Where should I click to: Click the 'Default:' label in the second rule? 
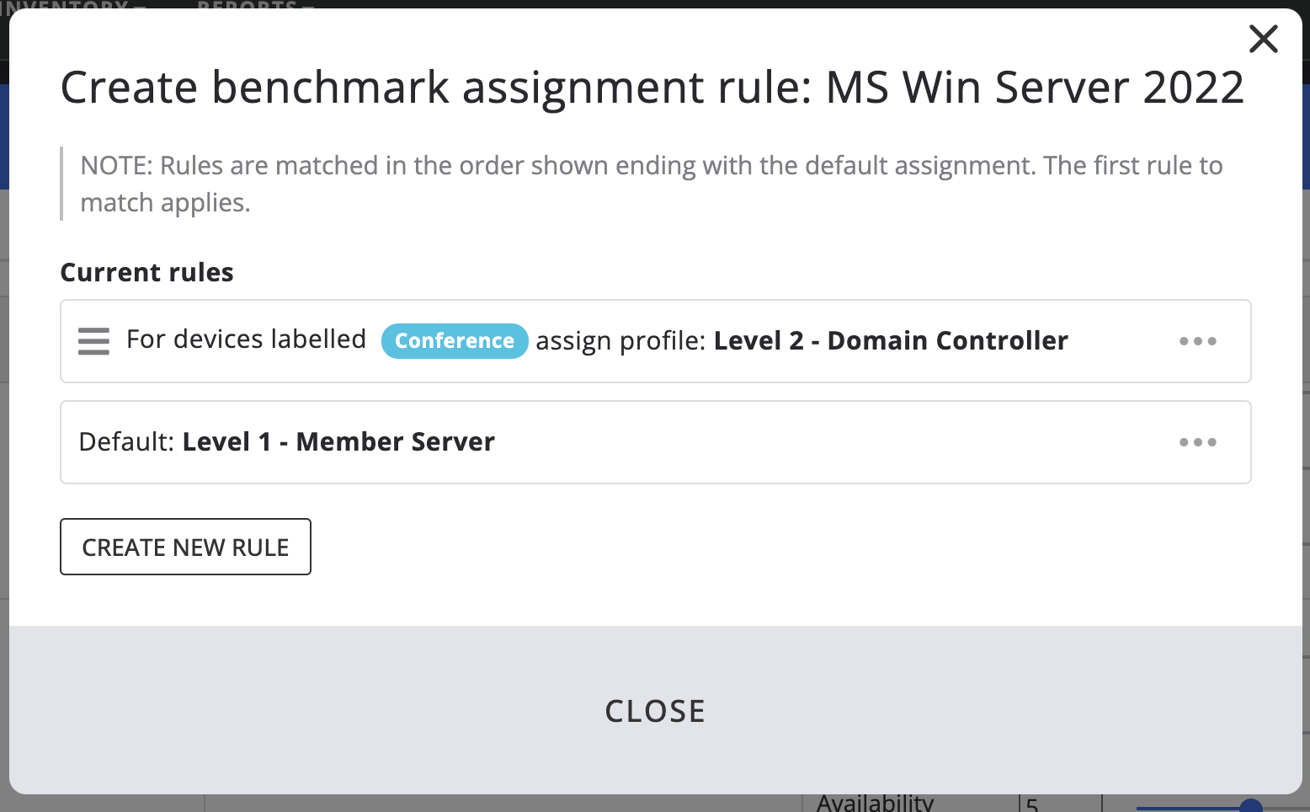click(x=127, y=442)
